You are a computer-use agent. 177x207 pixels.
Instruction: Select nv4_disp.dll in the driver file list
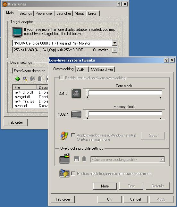tap(24, 92)
